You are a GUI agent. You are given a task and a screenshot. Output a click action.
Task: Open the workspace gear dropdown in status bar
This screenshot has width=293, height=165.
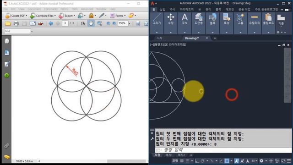point(266,161)
